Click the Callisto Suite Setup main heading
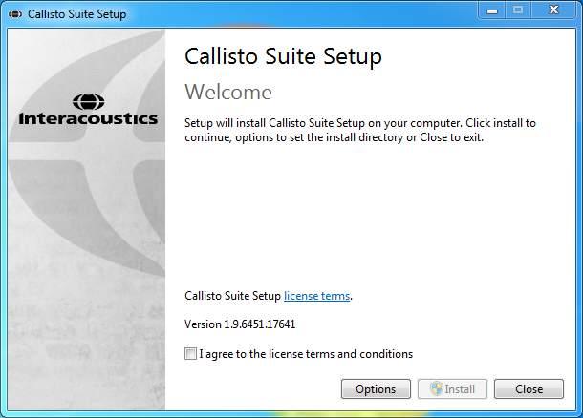Image resolution: width=583 pixels, height=418 pixels. (283, 57)
